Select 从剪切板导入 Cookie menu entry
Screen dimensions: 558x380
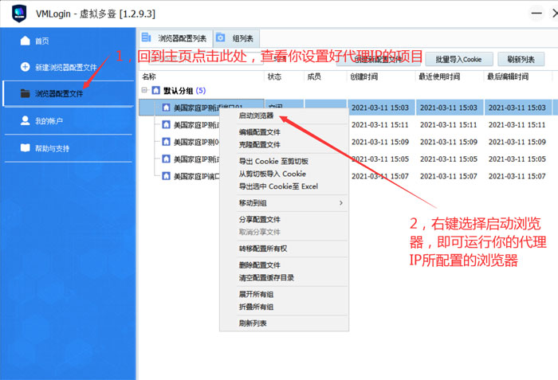[x=273, y=174]
